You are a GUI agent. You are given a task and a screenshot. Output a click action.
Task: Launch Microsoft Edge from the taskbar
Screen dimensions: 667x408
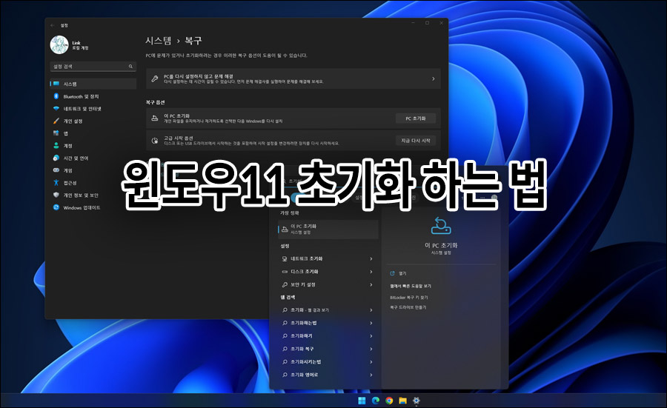pos(376,401)
